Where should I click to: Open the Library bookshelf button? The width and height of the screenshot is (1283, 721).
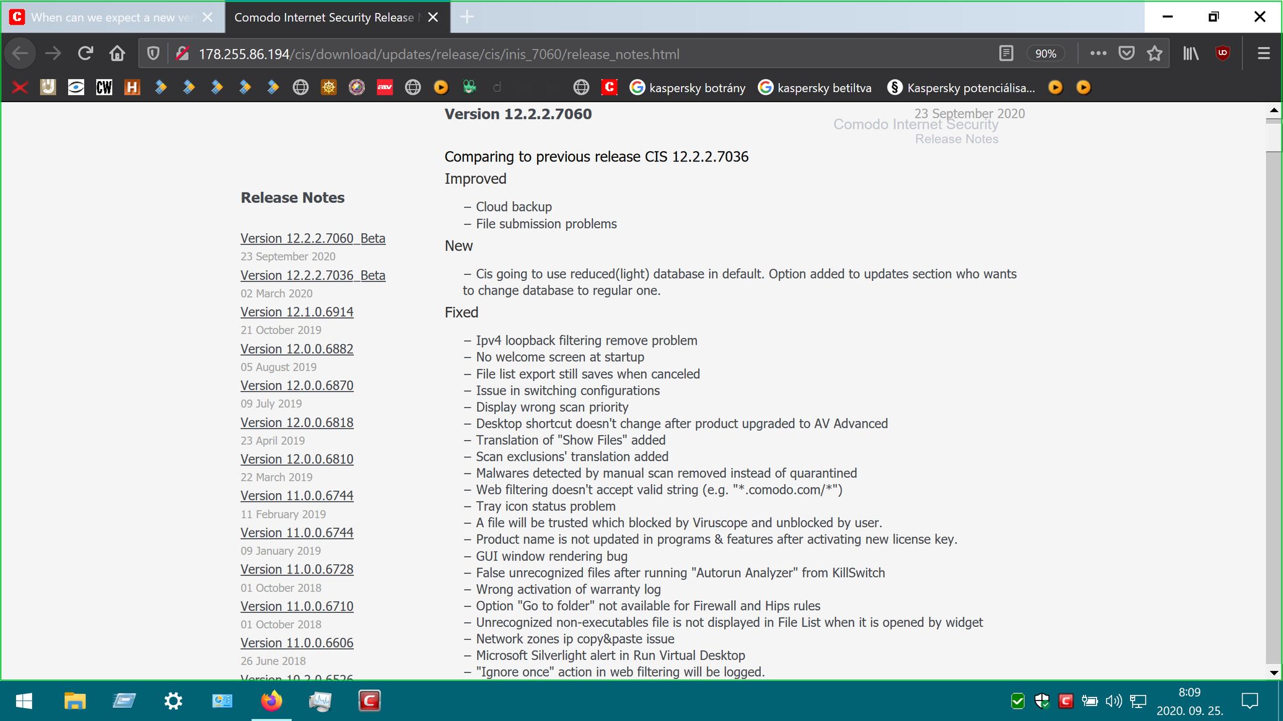click(x=1191, y=54)
